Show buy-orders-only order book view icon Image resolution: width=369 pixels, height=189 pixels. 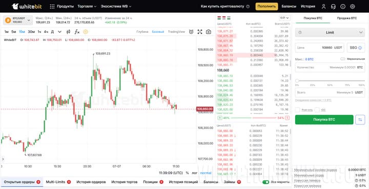pyautogui.click(x=229, y=18)
